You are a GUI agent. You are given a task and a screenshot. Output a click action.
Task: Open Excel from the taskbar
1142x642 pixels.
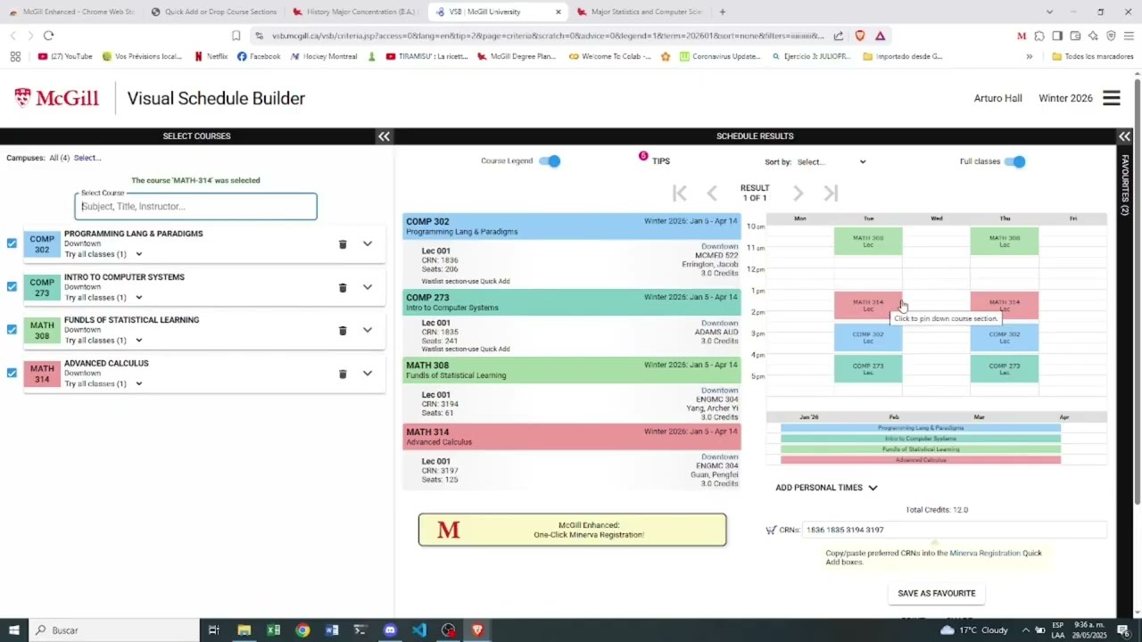tap(274, 630)
